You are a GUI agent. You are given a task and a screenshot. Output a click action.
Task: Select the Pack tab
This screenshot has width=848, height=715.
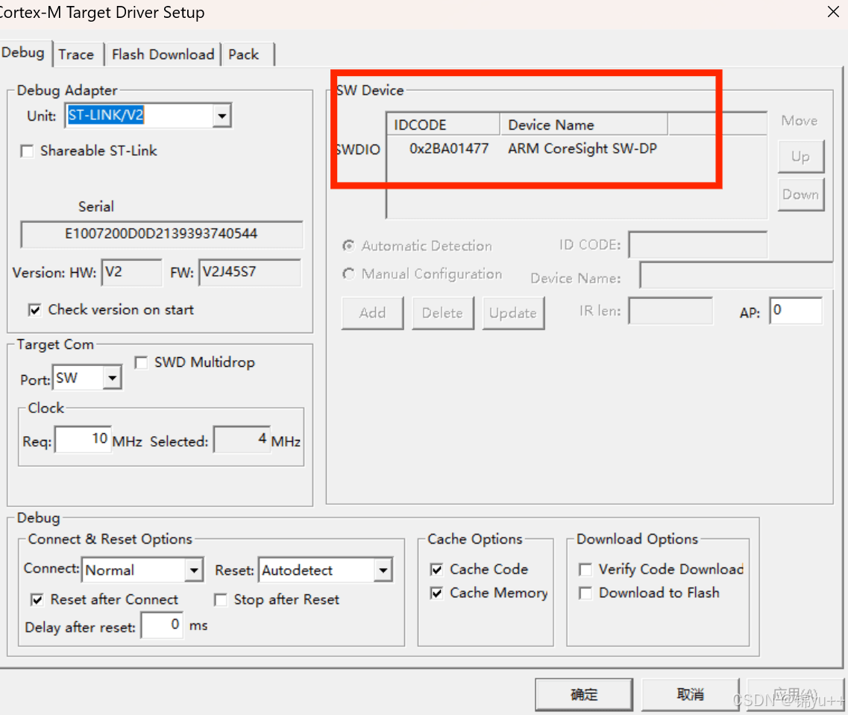[243, 54]
